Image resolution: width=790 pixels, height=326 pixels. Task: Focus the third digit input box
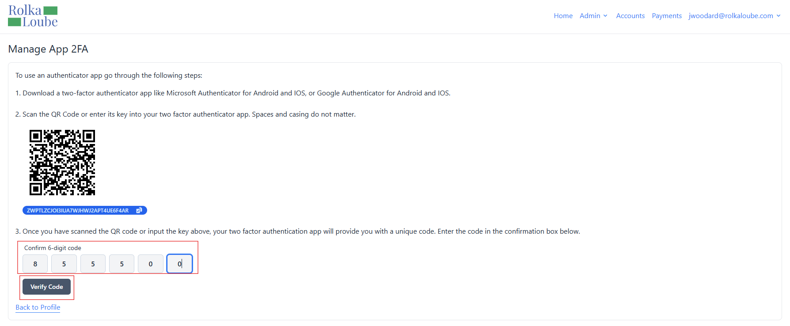click(93, 264)
